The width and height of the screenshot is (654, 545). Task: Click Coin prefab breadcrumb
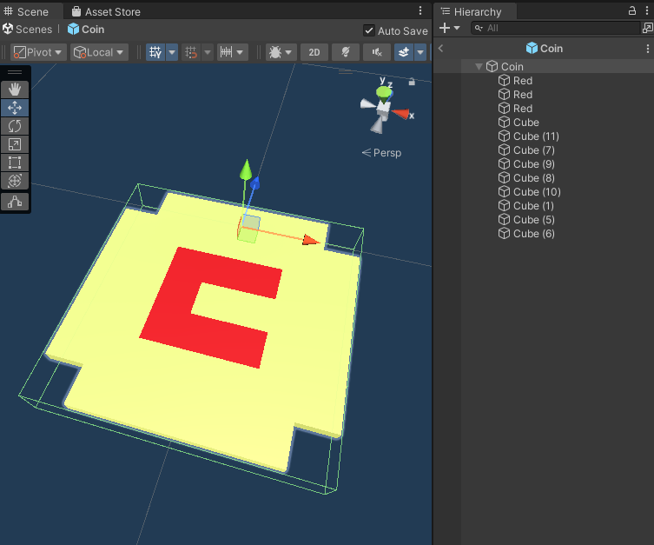[86, 30]
